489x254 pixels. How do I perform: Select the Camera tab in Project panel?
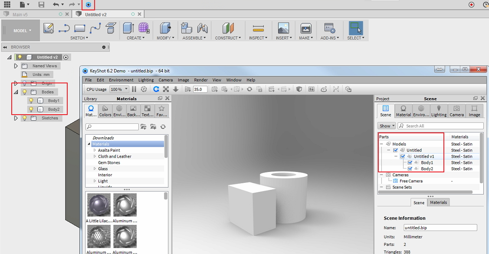456,111
